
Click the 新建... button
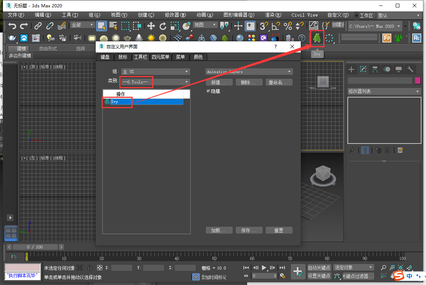[x=219, y=82]
